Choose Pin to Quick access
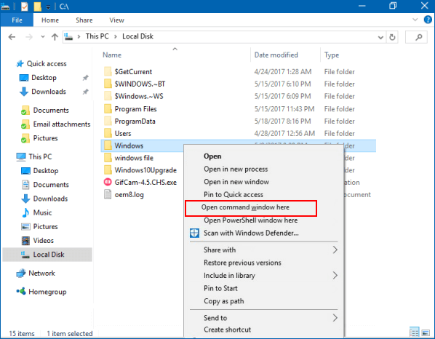 point(234,195)
